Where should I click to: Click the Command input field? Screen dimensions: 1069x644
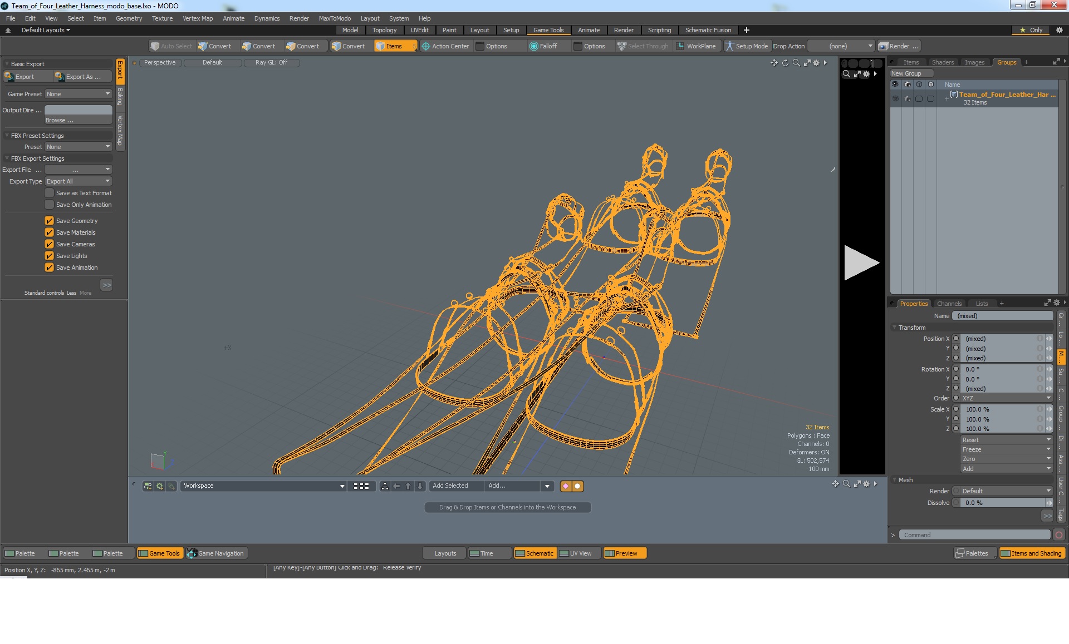pos(974,535)
